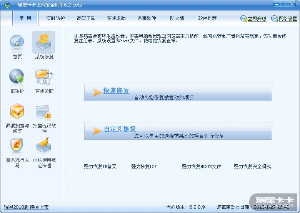Launch 漏洞扫描与修复 vulnerability scan icon
Viewport: 300px width, 213px height.
click(17, 111)
